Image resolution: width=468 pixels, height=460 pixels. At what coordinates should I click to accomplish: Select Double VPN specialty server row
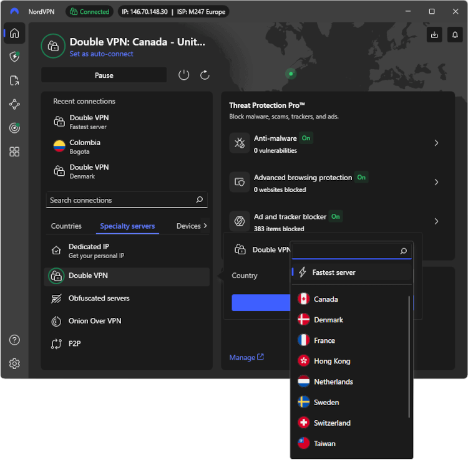click(x=127, y=276)
